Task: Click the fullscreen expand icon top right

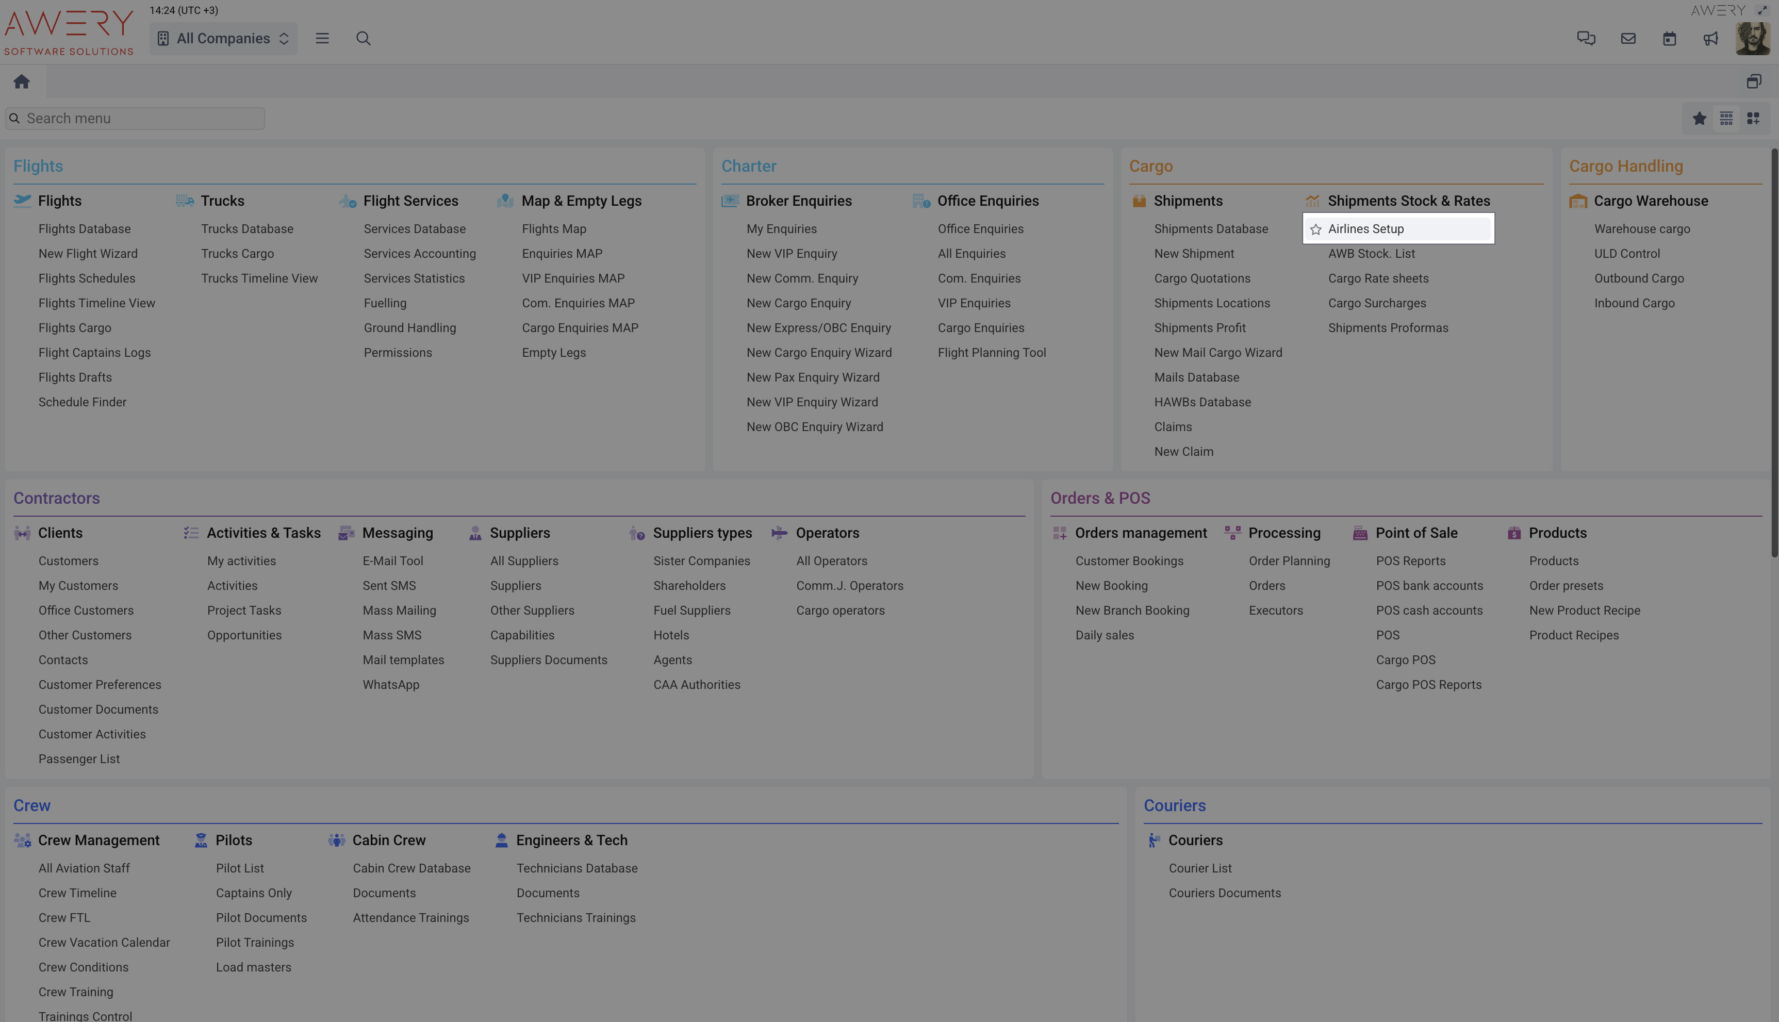Action: coord(1762,10)
